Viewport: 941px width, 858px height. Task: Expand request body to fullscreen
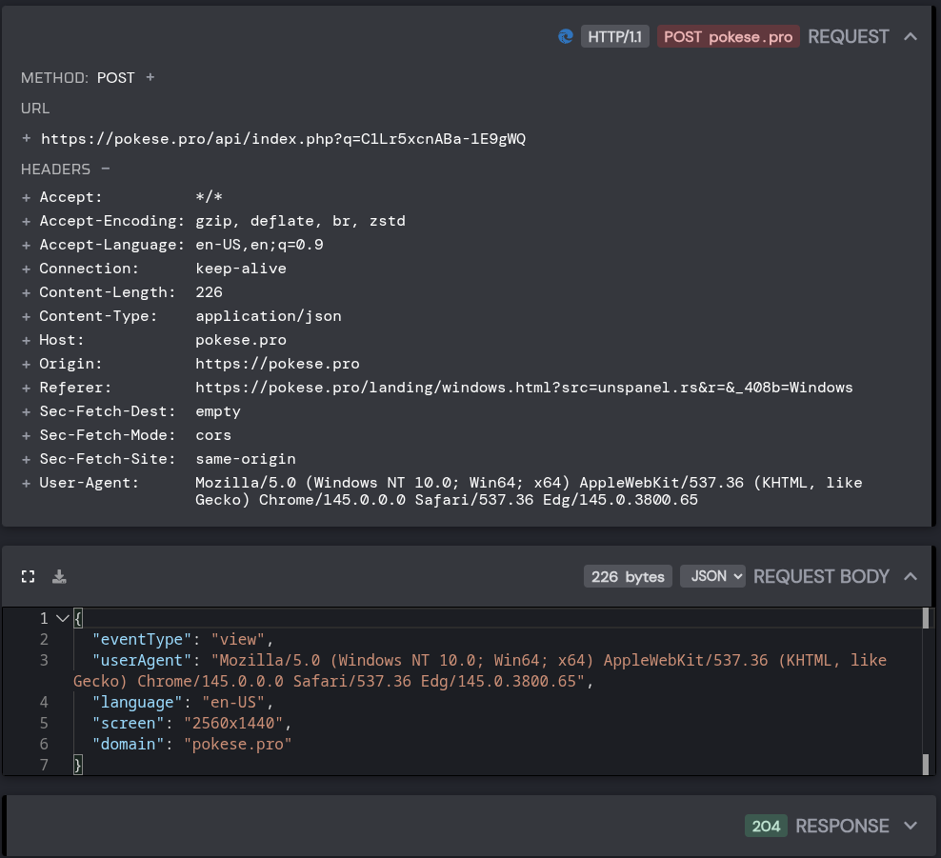(29, 576)
